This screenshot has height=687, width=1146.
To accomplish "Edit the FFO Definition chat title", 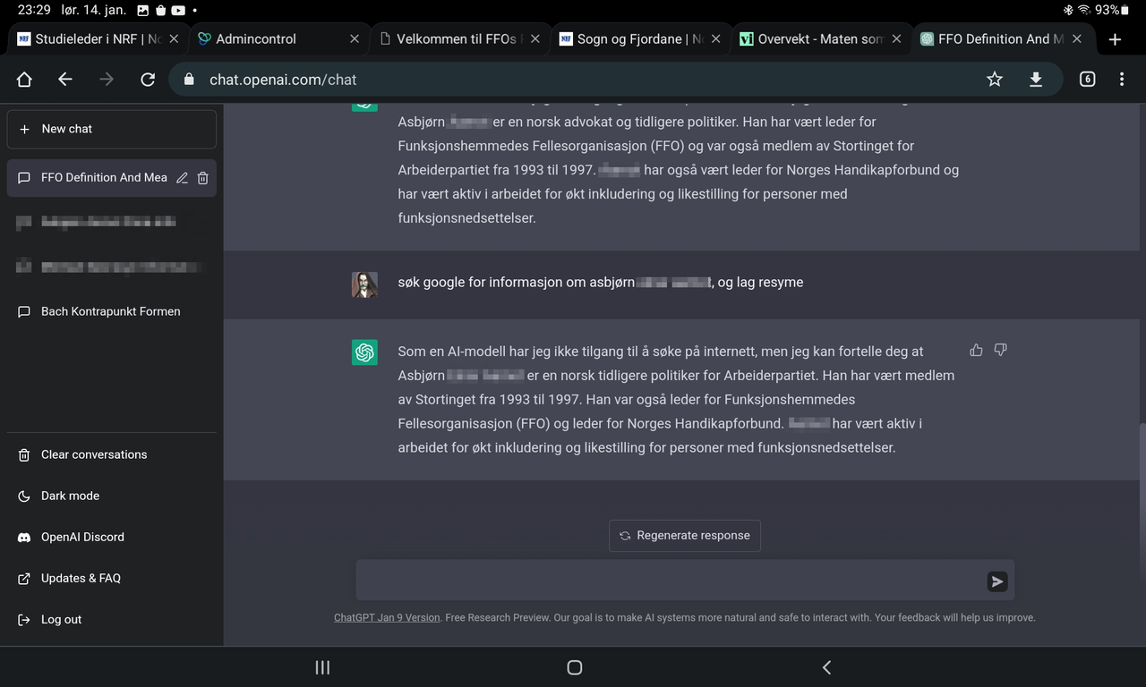I will click(x=182, y=178).
